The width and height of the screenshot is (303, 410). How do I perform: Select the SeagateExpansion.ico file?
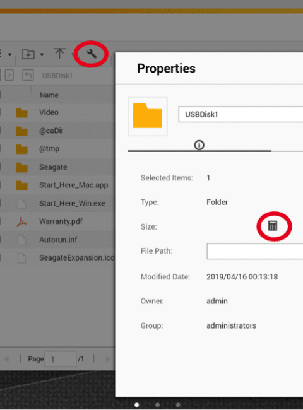pyautogui.click(x=57, y=258)
